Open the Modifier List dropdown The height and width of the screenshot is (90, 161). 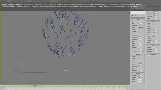coord(138,8)
